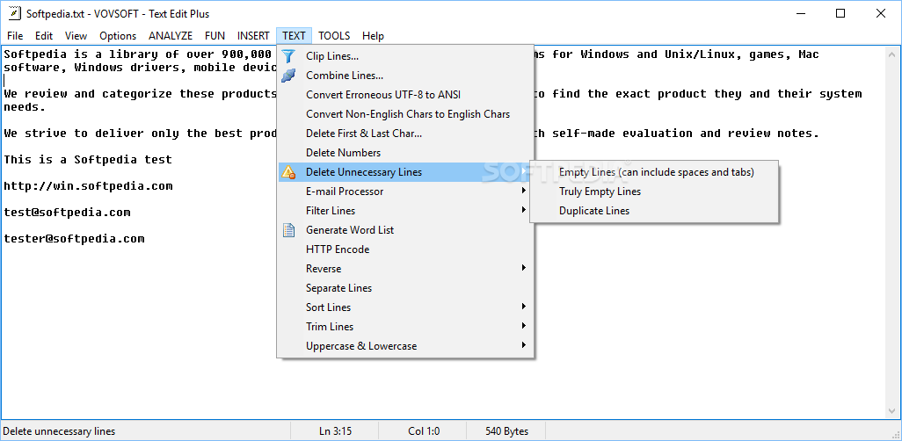This screenshot has height=441, width=902.
Task: Select Filter Lines menu entry
Action: [406, 211]
